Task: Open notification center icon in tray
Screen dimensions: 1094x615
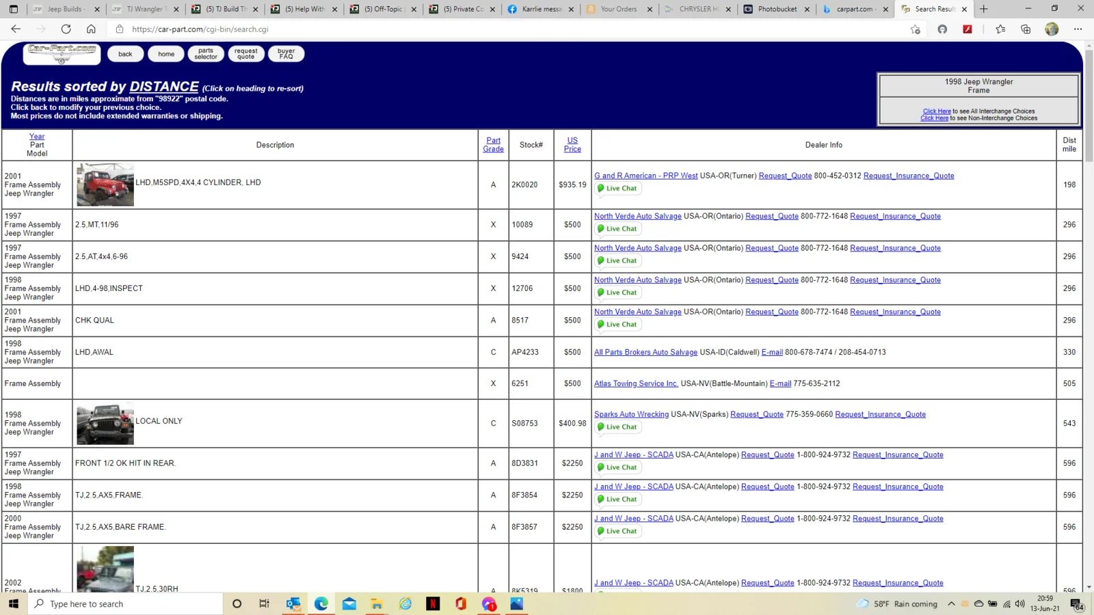Action: [1076, 604]
